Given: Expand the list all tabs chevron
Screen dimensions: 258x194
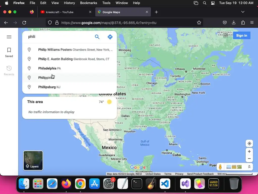Looking at the screenshot, I should pos(243,12).
